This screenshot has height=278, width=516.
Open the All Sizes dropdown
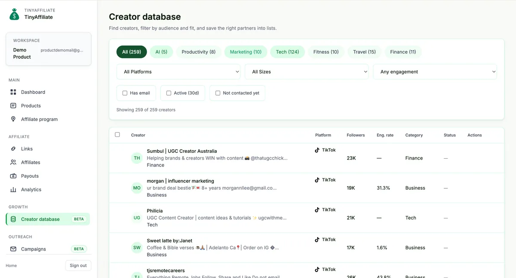[x=307, y=72]
